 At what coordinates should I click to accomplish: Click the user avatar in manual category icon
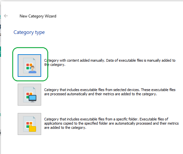point(32,69)
